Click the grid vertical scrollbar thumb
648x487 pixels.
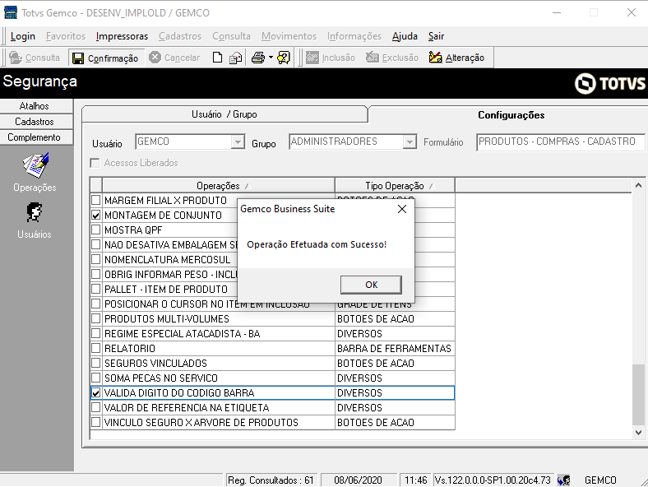pyautogui.click(x=638, y=394)
